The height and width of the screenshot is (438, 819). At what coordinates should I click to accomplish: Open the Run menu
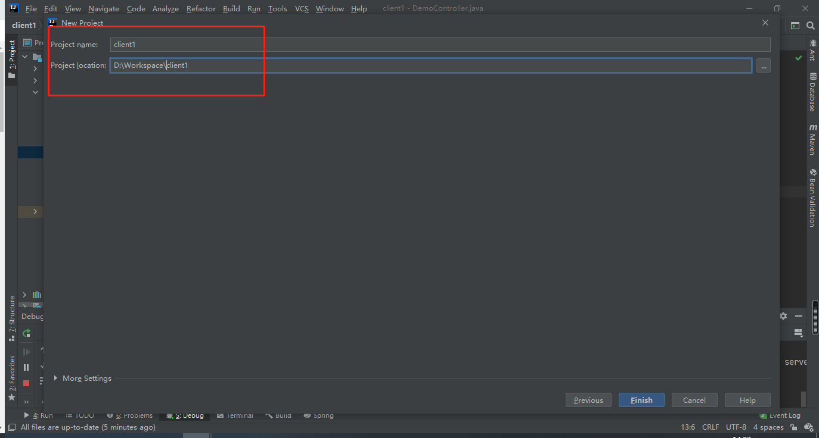(x=254, y=8)
